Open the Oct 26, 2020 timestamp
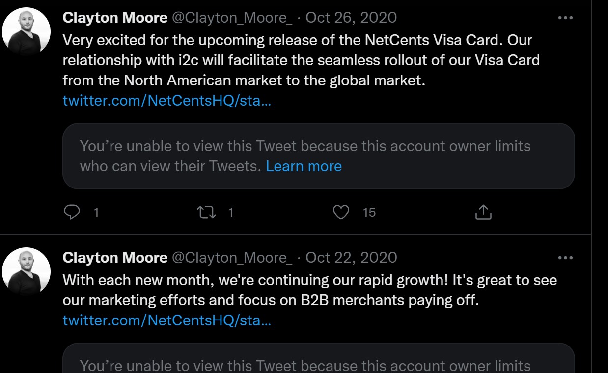This screenshot has width=608, height=373. coord(351,18)
